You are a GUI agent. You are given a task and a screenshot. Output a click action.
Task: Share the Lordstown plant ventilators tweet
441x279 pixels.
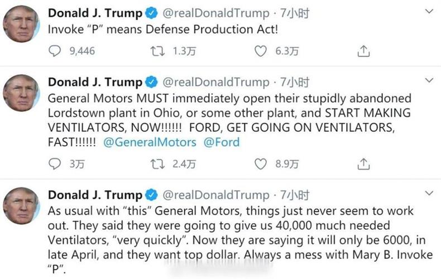pos(363,164)
